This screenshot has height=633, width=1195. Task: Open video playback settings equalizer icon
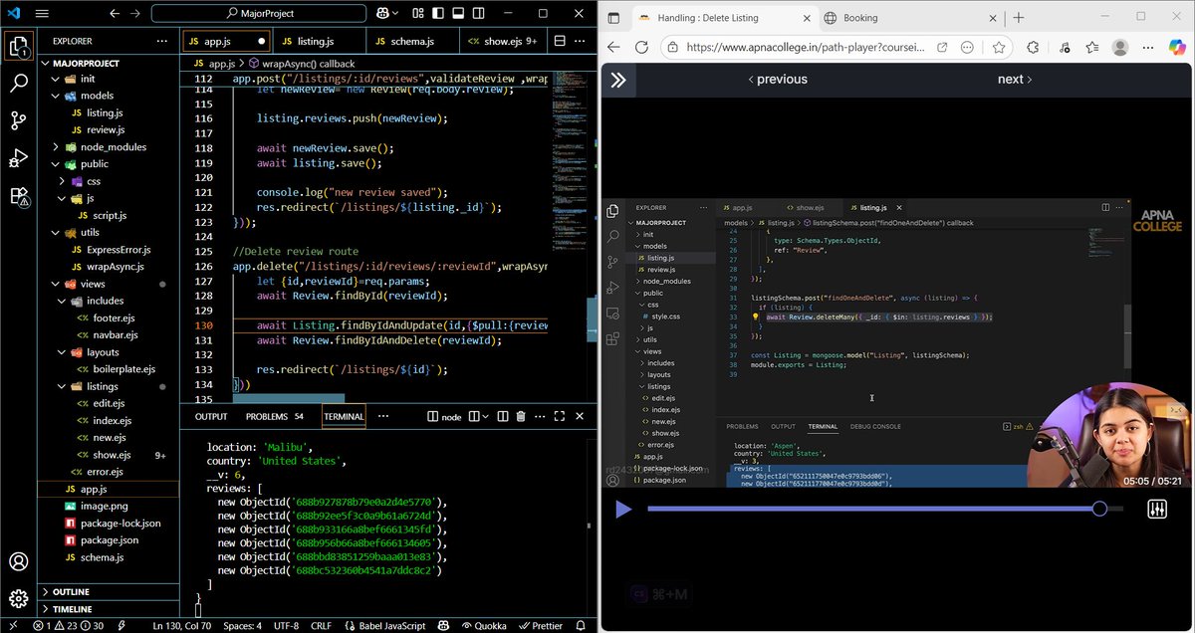coord(1157,510)
